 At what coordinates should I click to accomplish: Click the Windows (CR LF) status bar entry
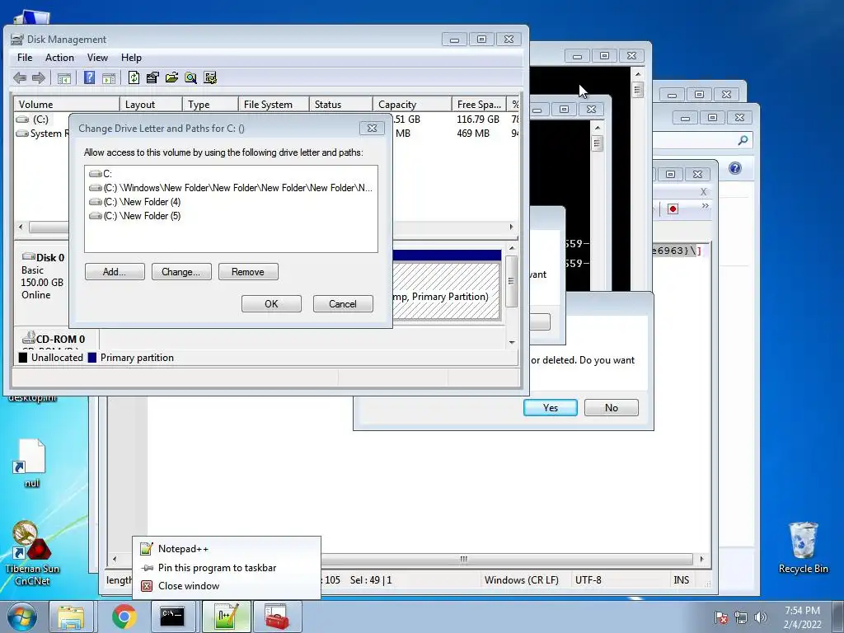(521, 580)
